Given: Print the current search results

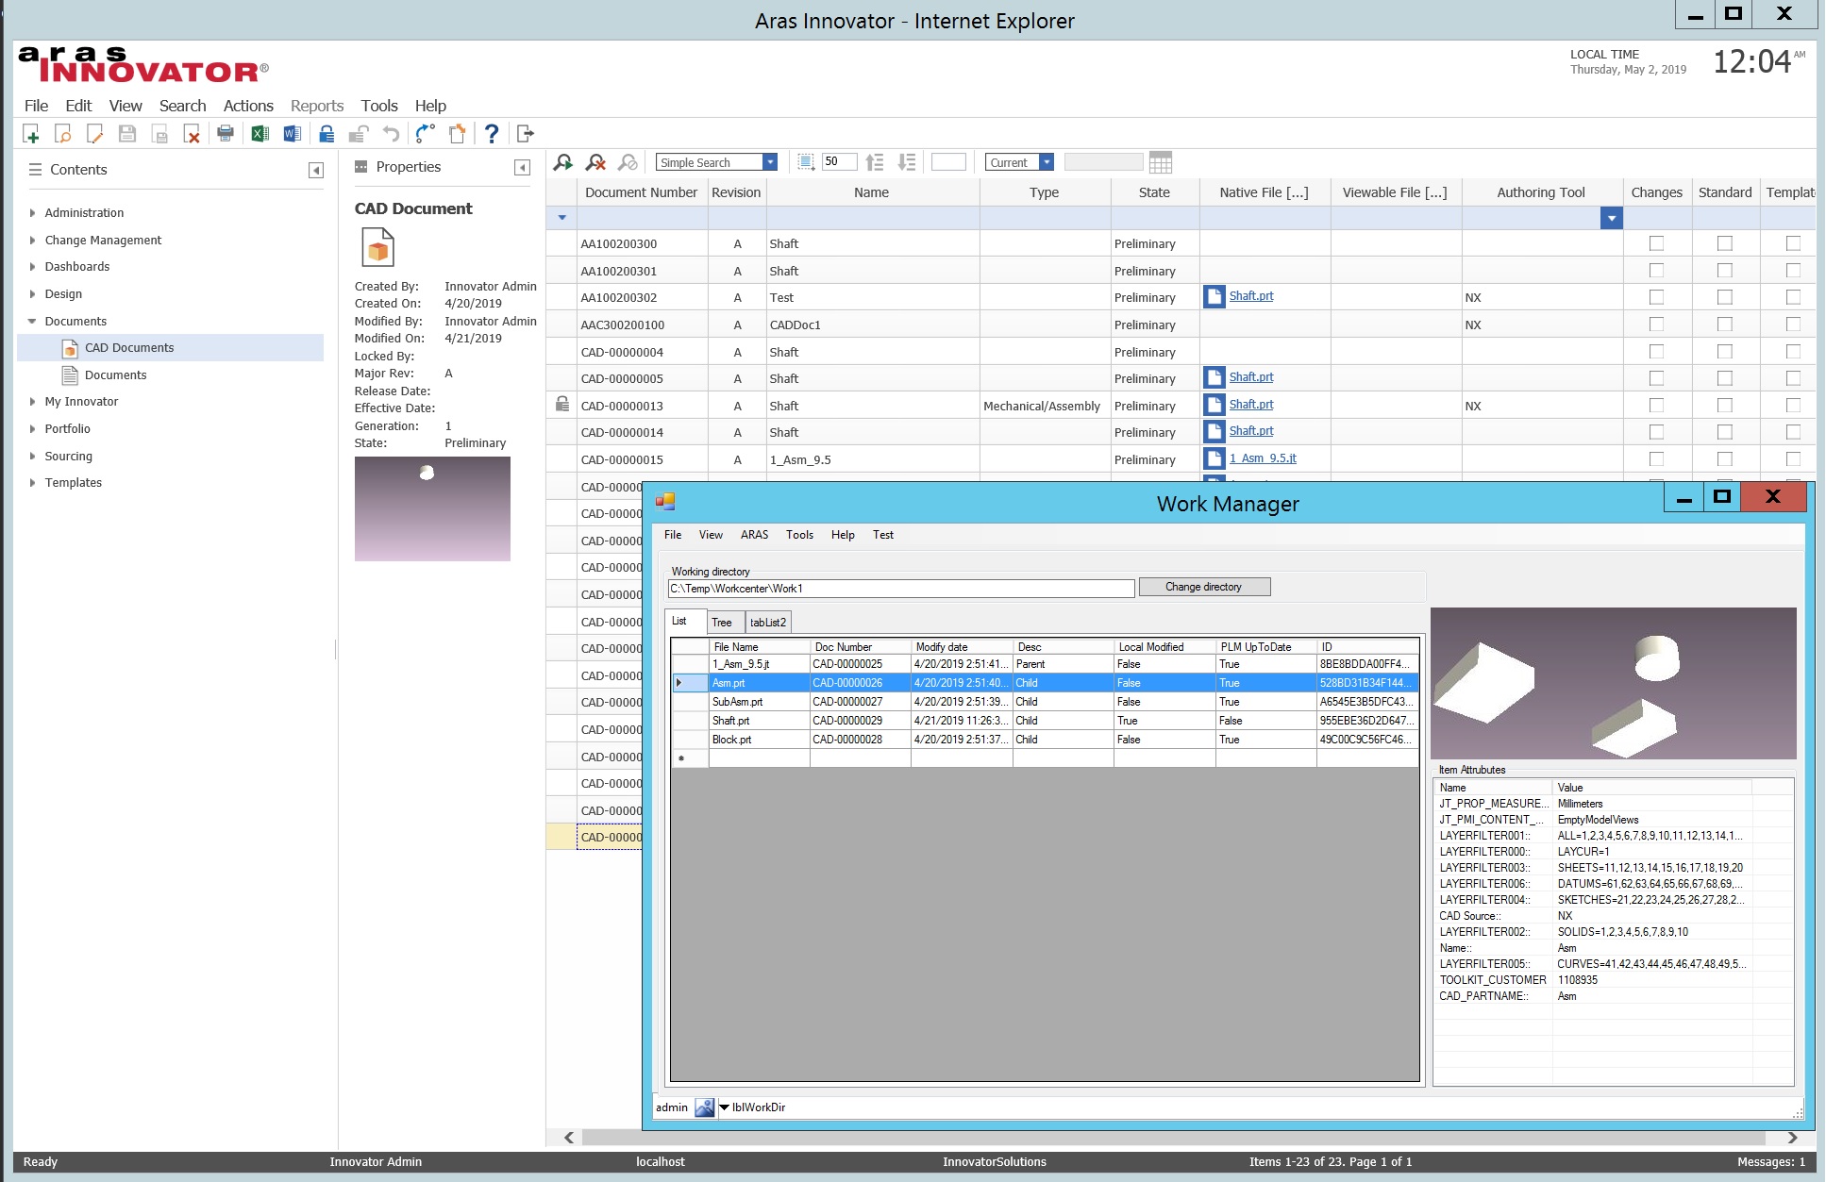Looking at the screenshot, I should (x=226, y=134).
